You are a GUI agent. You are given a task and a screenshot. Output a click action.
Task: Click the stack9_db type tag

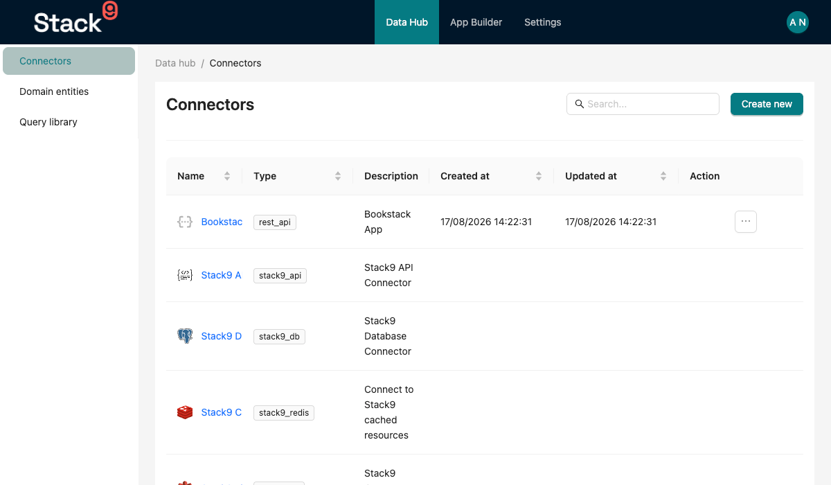(279, 337)
